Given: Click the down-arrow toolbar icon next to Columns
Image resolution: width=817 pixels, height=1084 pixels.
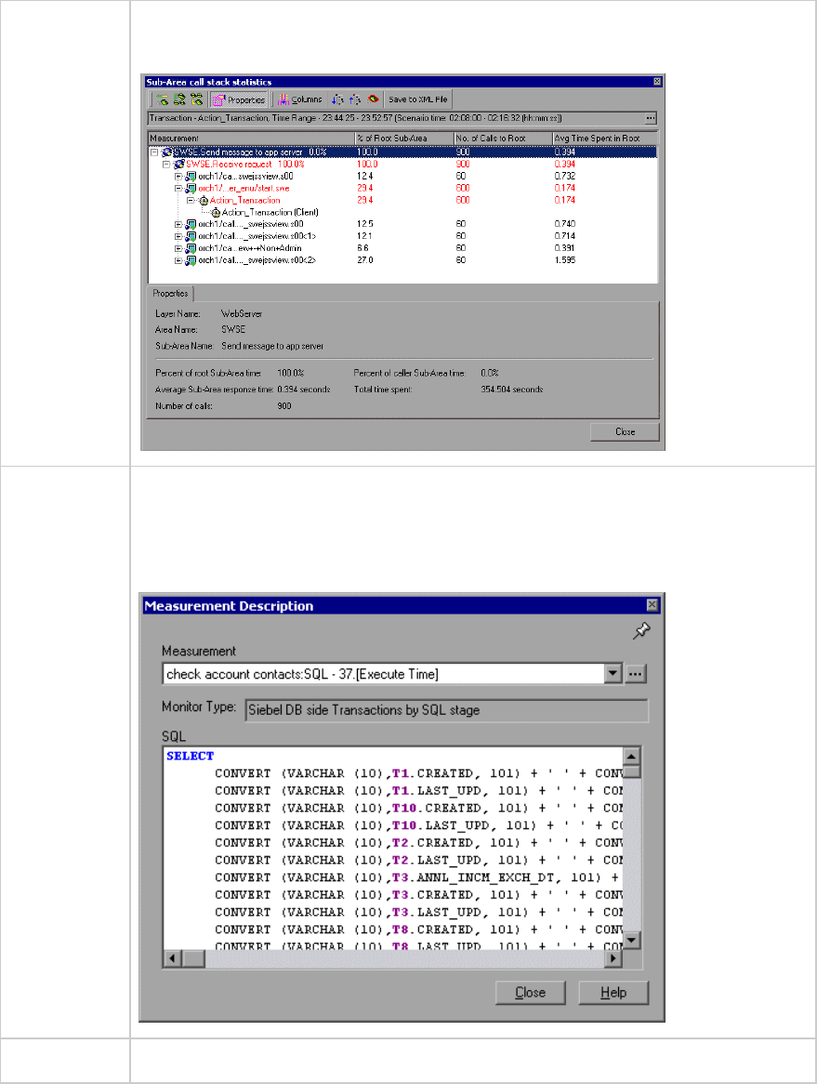Looking at the screenshot, I should tap(337, 99).
